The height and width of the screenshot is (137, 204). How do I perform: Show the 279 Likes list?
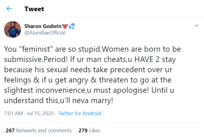click(93, 130)
